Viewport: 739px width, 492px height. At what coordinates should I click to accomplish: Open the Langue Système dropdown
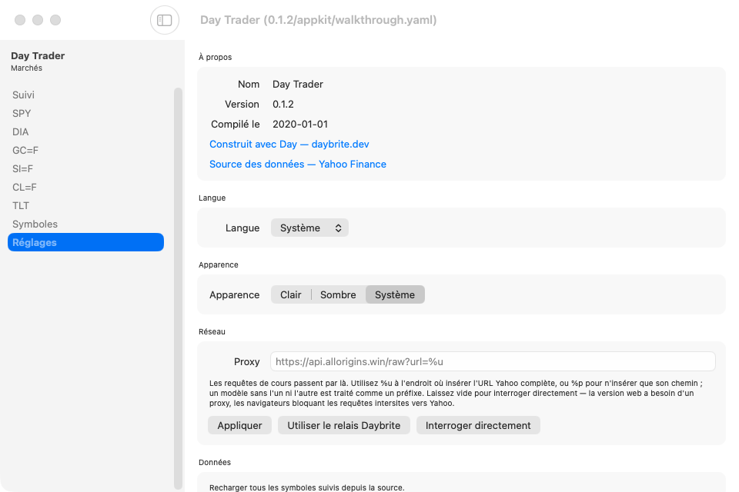[309, 228]
